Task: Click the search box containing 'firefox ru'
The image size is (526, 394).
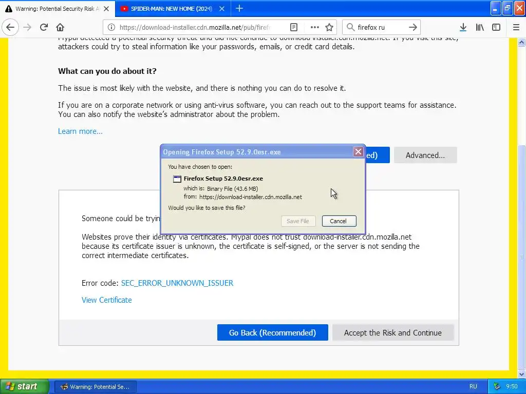Action: point(381,27)
